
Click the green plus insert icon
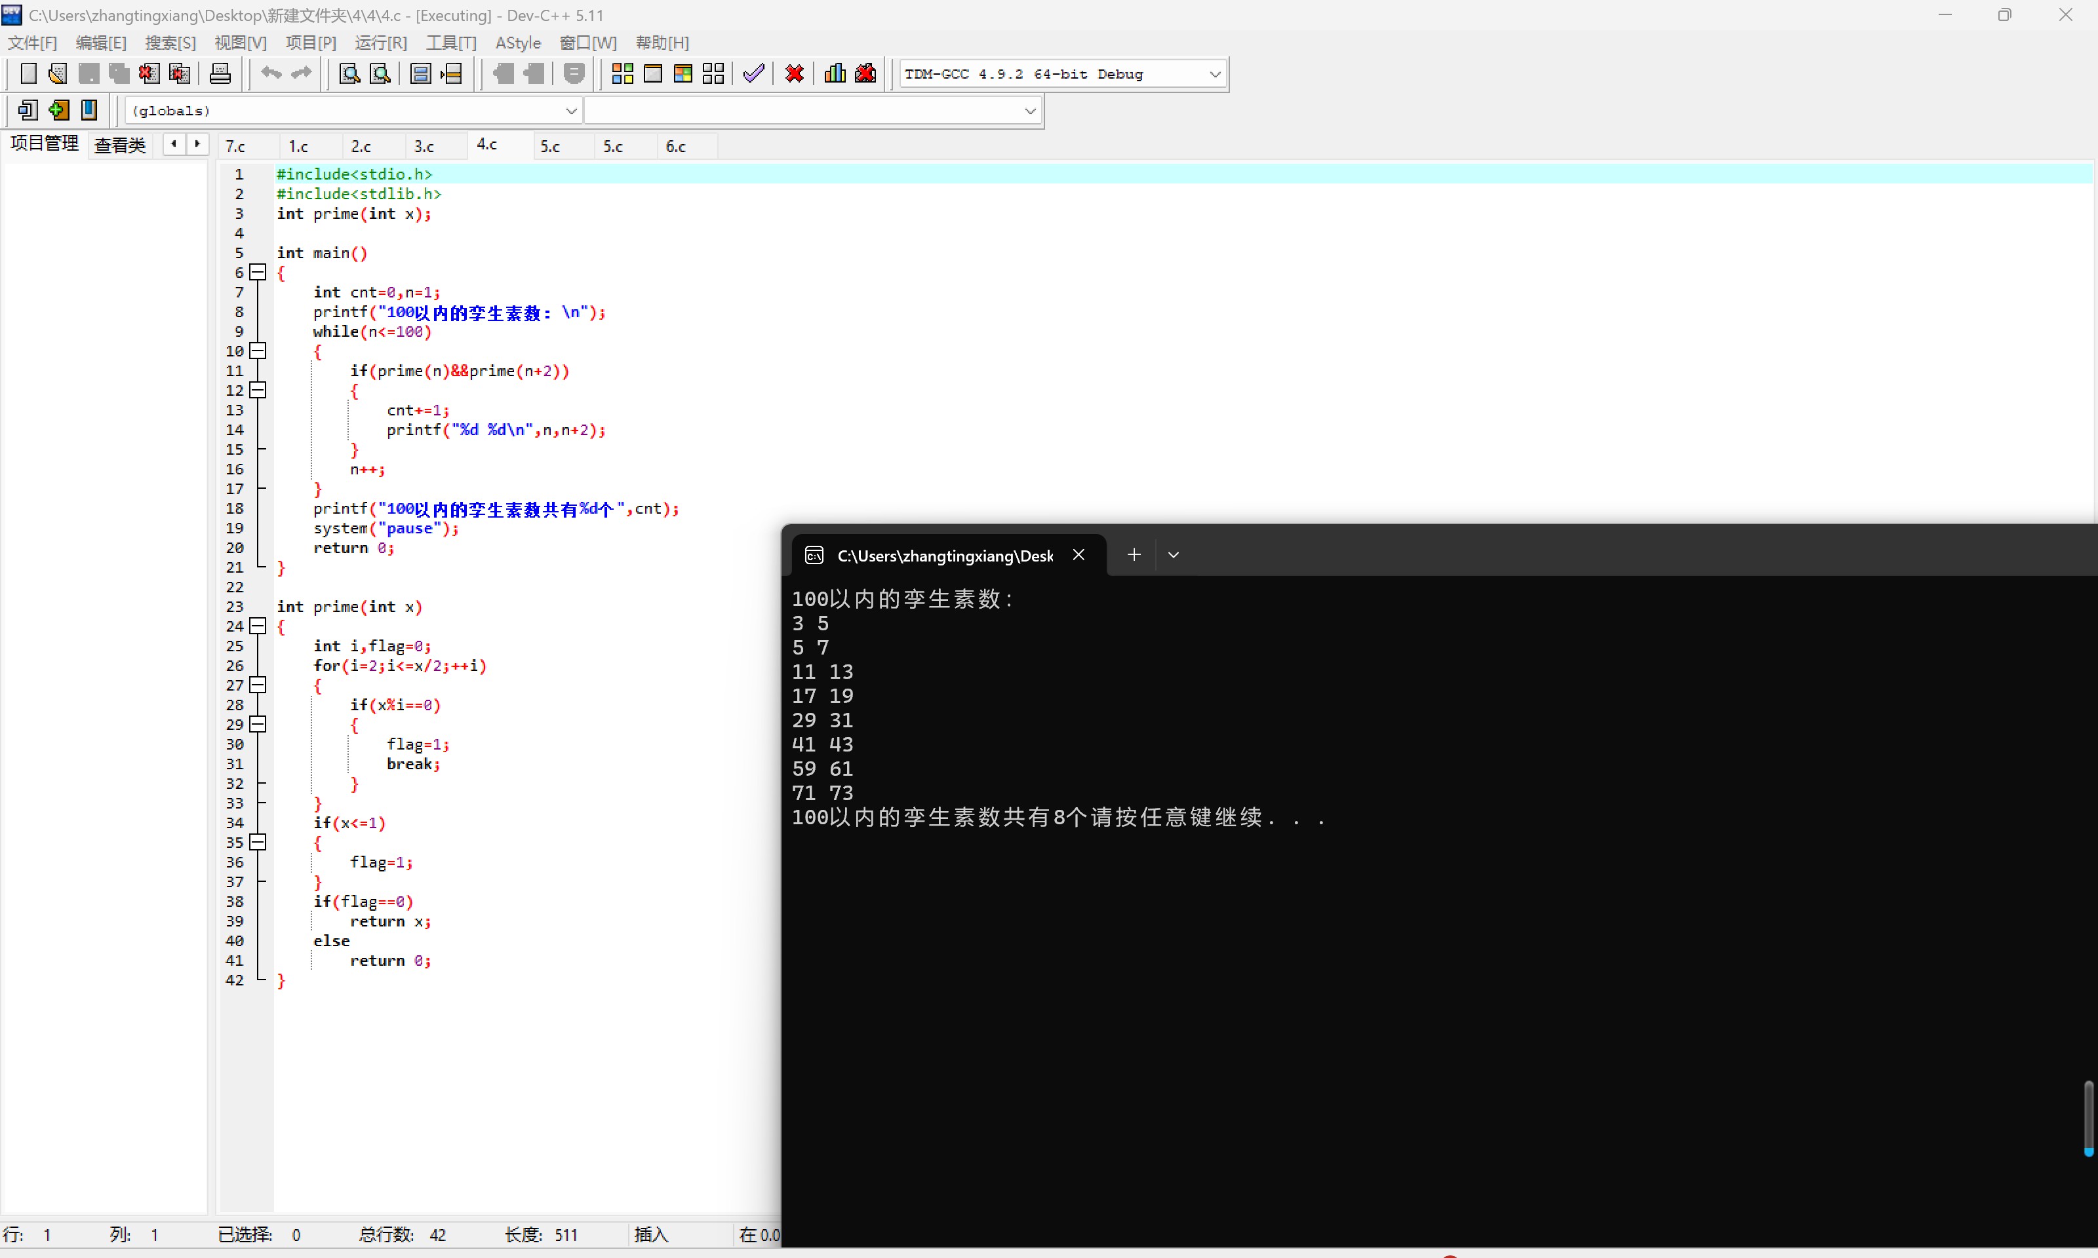[58, 110]
